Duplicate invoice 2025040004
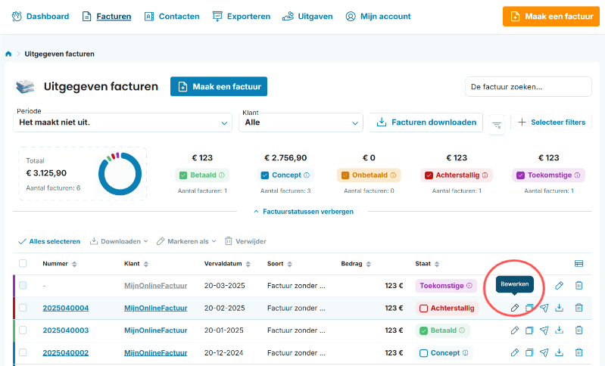 click(529, 308)
